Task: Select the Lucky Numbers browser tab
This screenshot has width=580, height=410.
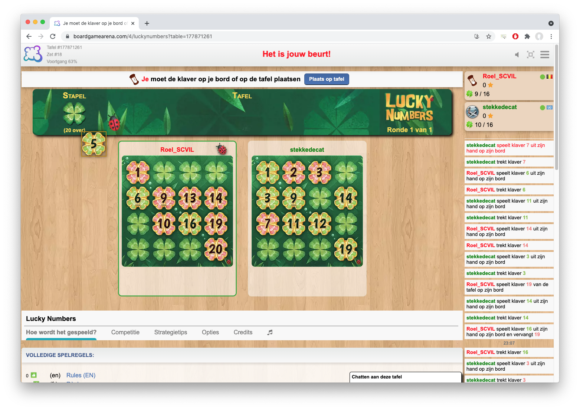Action: pos(94,23)
